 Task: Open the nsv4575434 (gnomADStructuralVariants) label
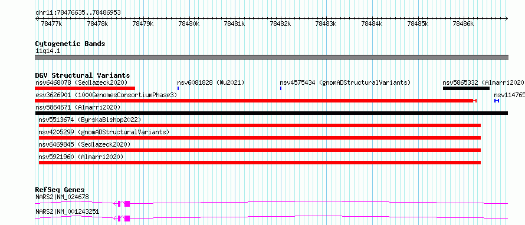(x=345, y=82)
